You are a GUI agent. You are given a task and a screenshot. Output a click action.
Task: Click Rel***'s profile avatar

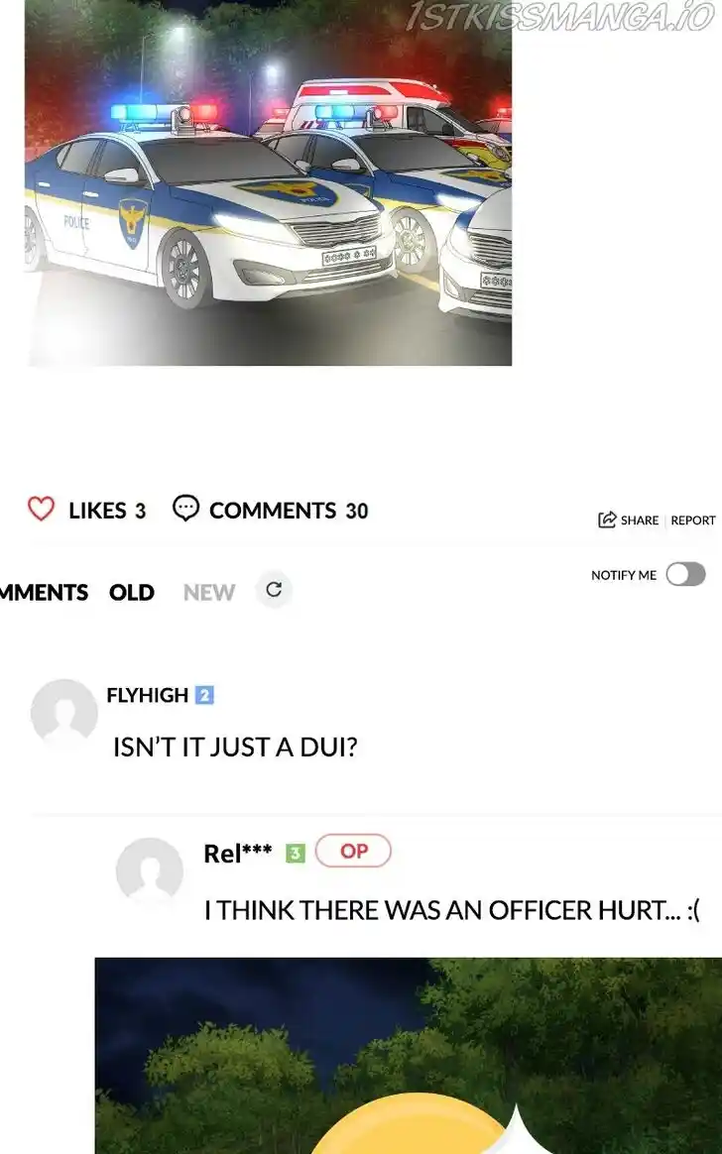tap(150, 870)
